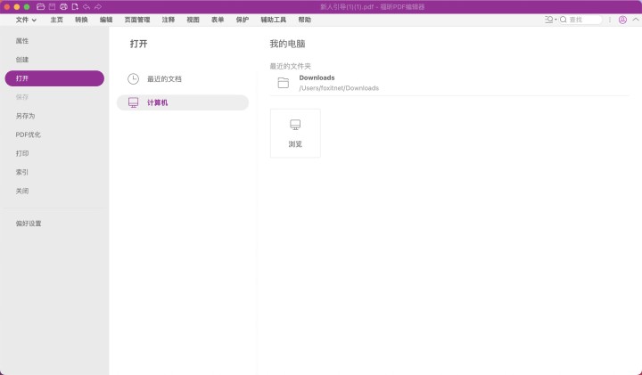Click the advanced search options icon

550,19
